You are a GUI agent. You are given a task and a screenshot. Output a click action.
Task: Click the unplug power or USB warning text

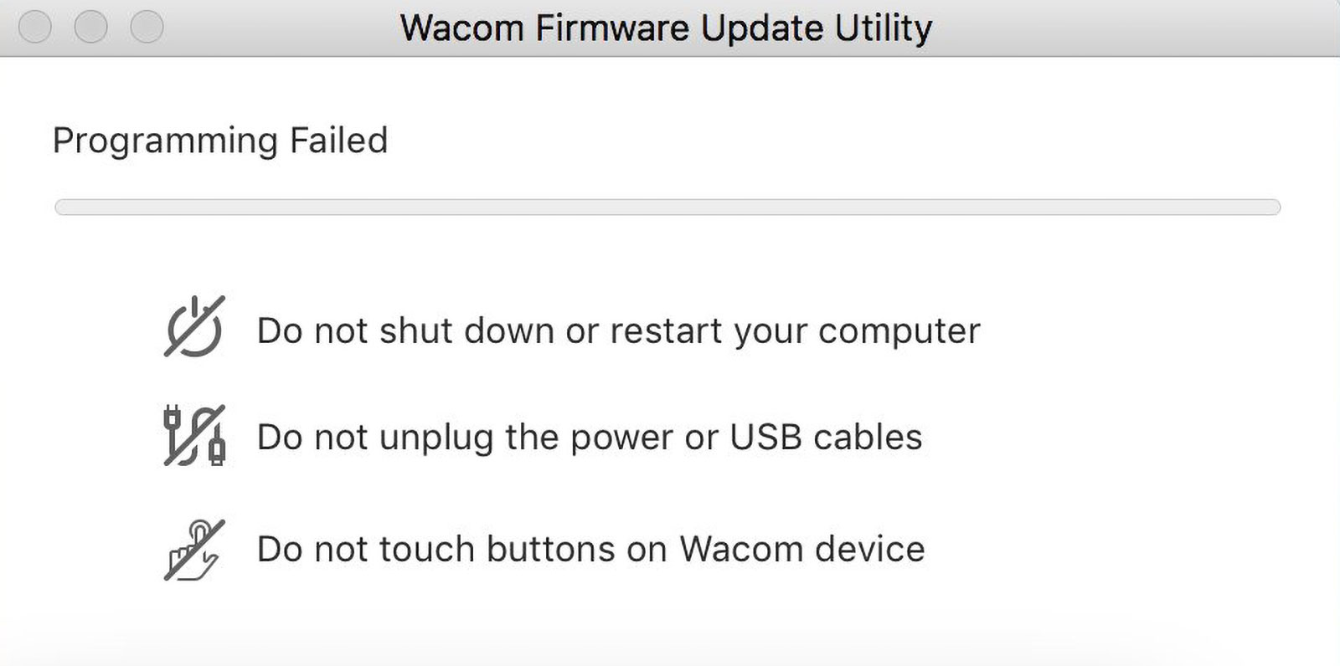[590, 438]
